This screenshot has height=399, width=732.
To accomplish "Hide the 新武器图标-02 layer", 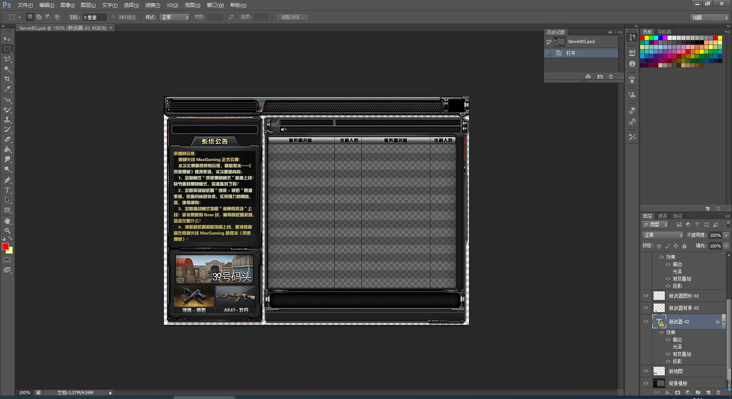I will click(x=646, y=296).
